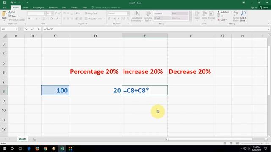The image size is (271, 152).
Task: Switch to the Page Layout tab
Action: pos(39,8)
